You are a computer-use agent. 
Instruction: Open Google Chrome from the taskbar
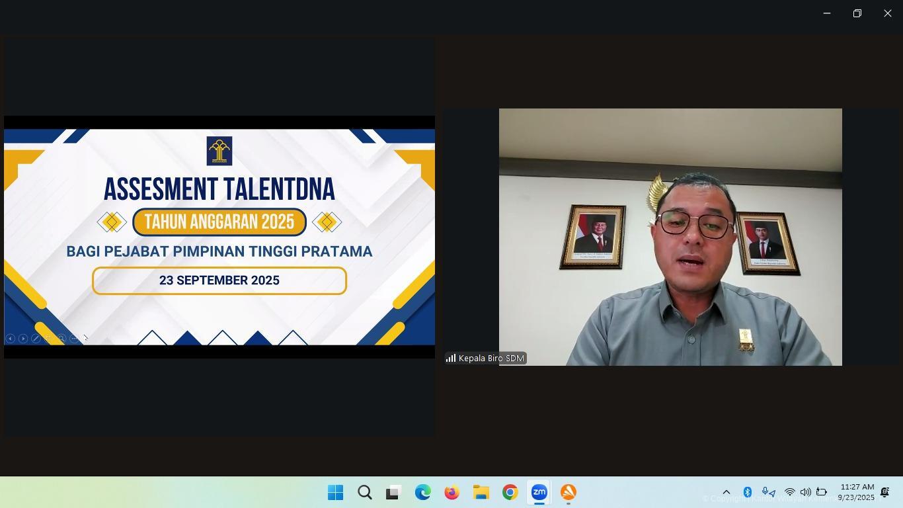(x=510, y=493)
